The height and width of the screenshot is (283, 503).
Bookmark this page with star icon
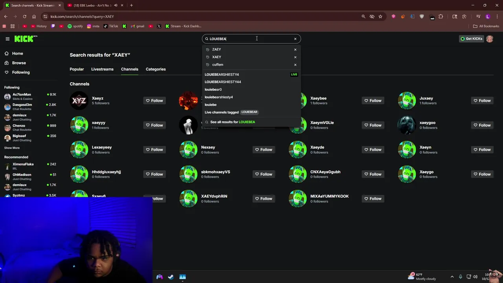pos(380,17)
